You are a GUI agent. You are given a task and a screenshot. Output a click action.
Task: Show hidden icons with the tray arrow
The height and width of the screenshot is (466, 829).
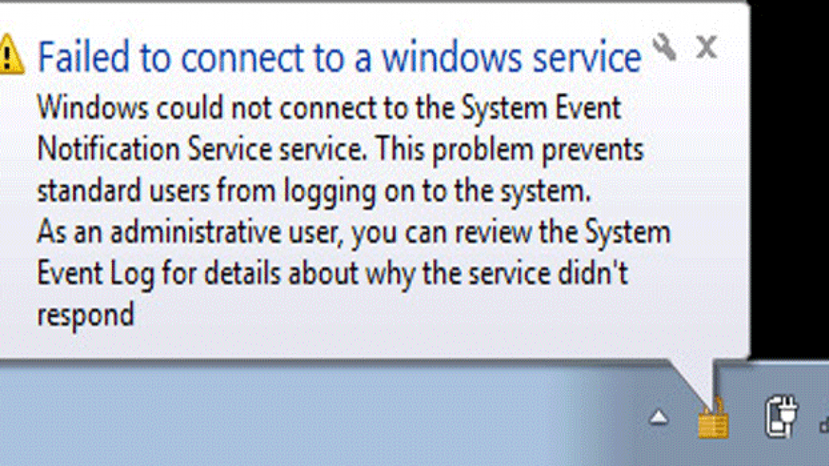[x=660, y=416]
